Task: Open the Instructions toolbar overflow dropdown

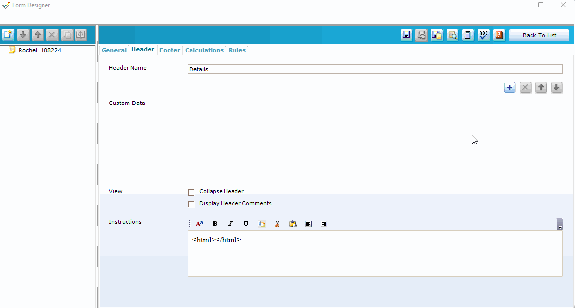Action: [x=559, y=224]
